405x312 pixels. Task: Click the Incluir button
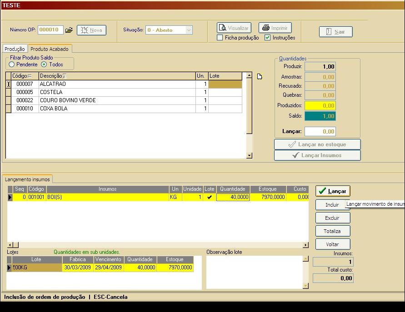[332, 205]
